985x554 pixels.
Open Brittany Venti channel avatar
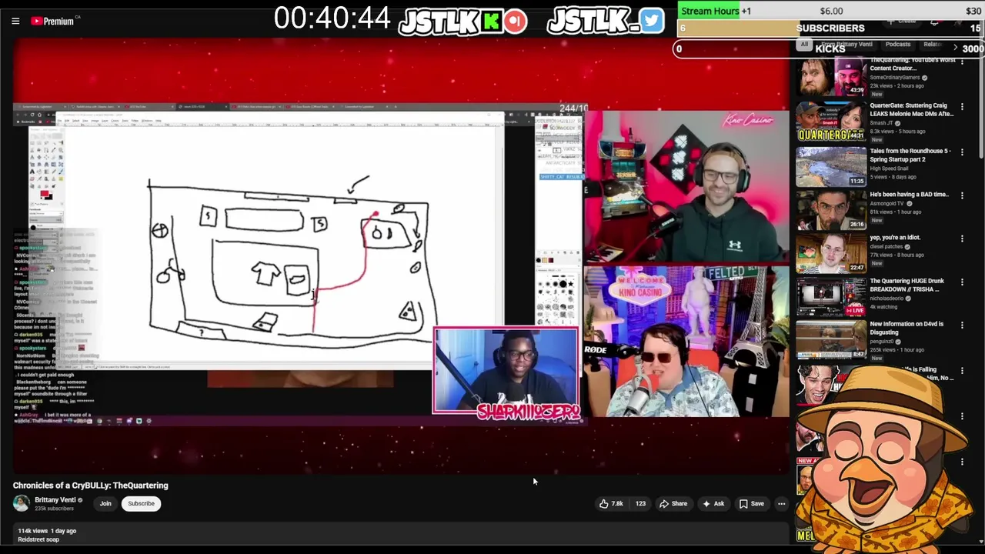22,503
